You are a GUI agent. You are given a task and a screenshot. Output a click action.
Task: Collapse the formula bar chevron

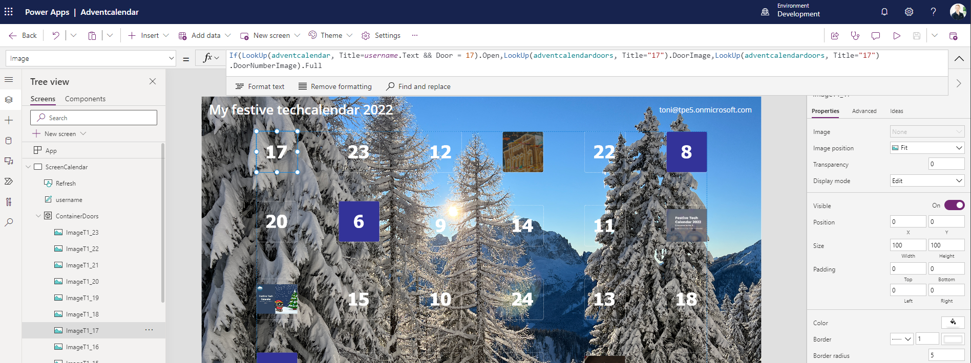coord(959,59)
